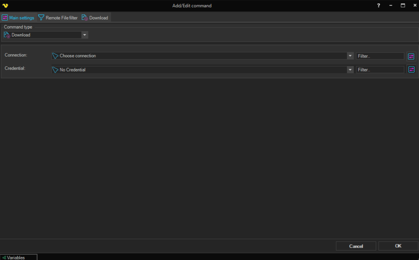
Task: Close the Add/Edit command dialog
Action: tap(415, 5)
